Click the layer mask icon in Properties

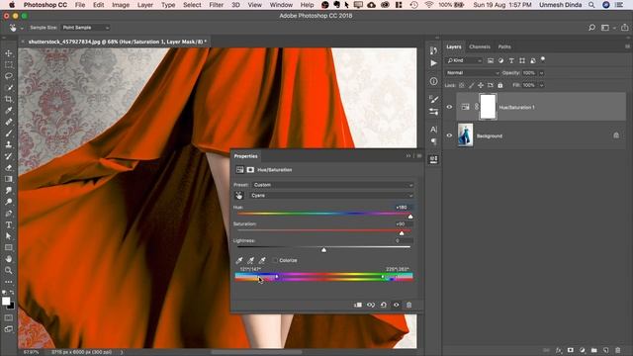[x=250, y=170]
